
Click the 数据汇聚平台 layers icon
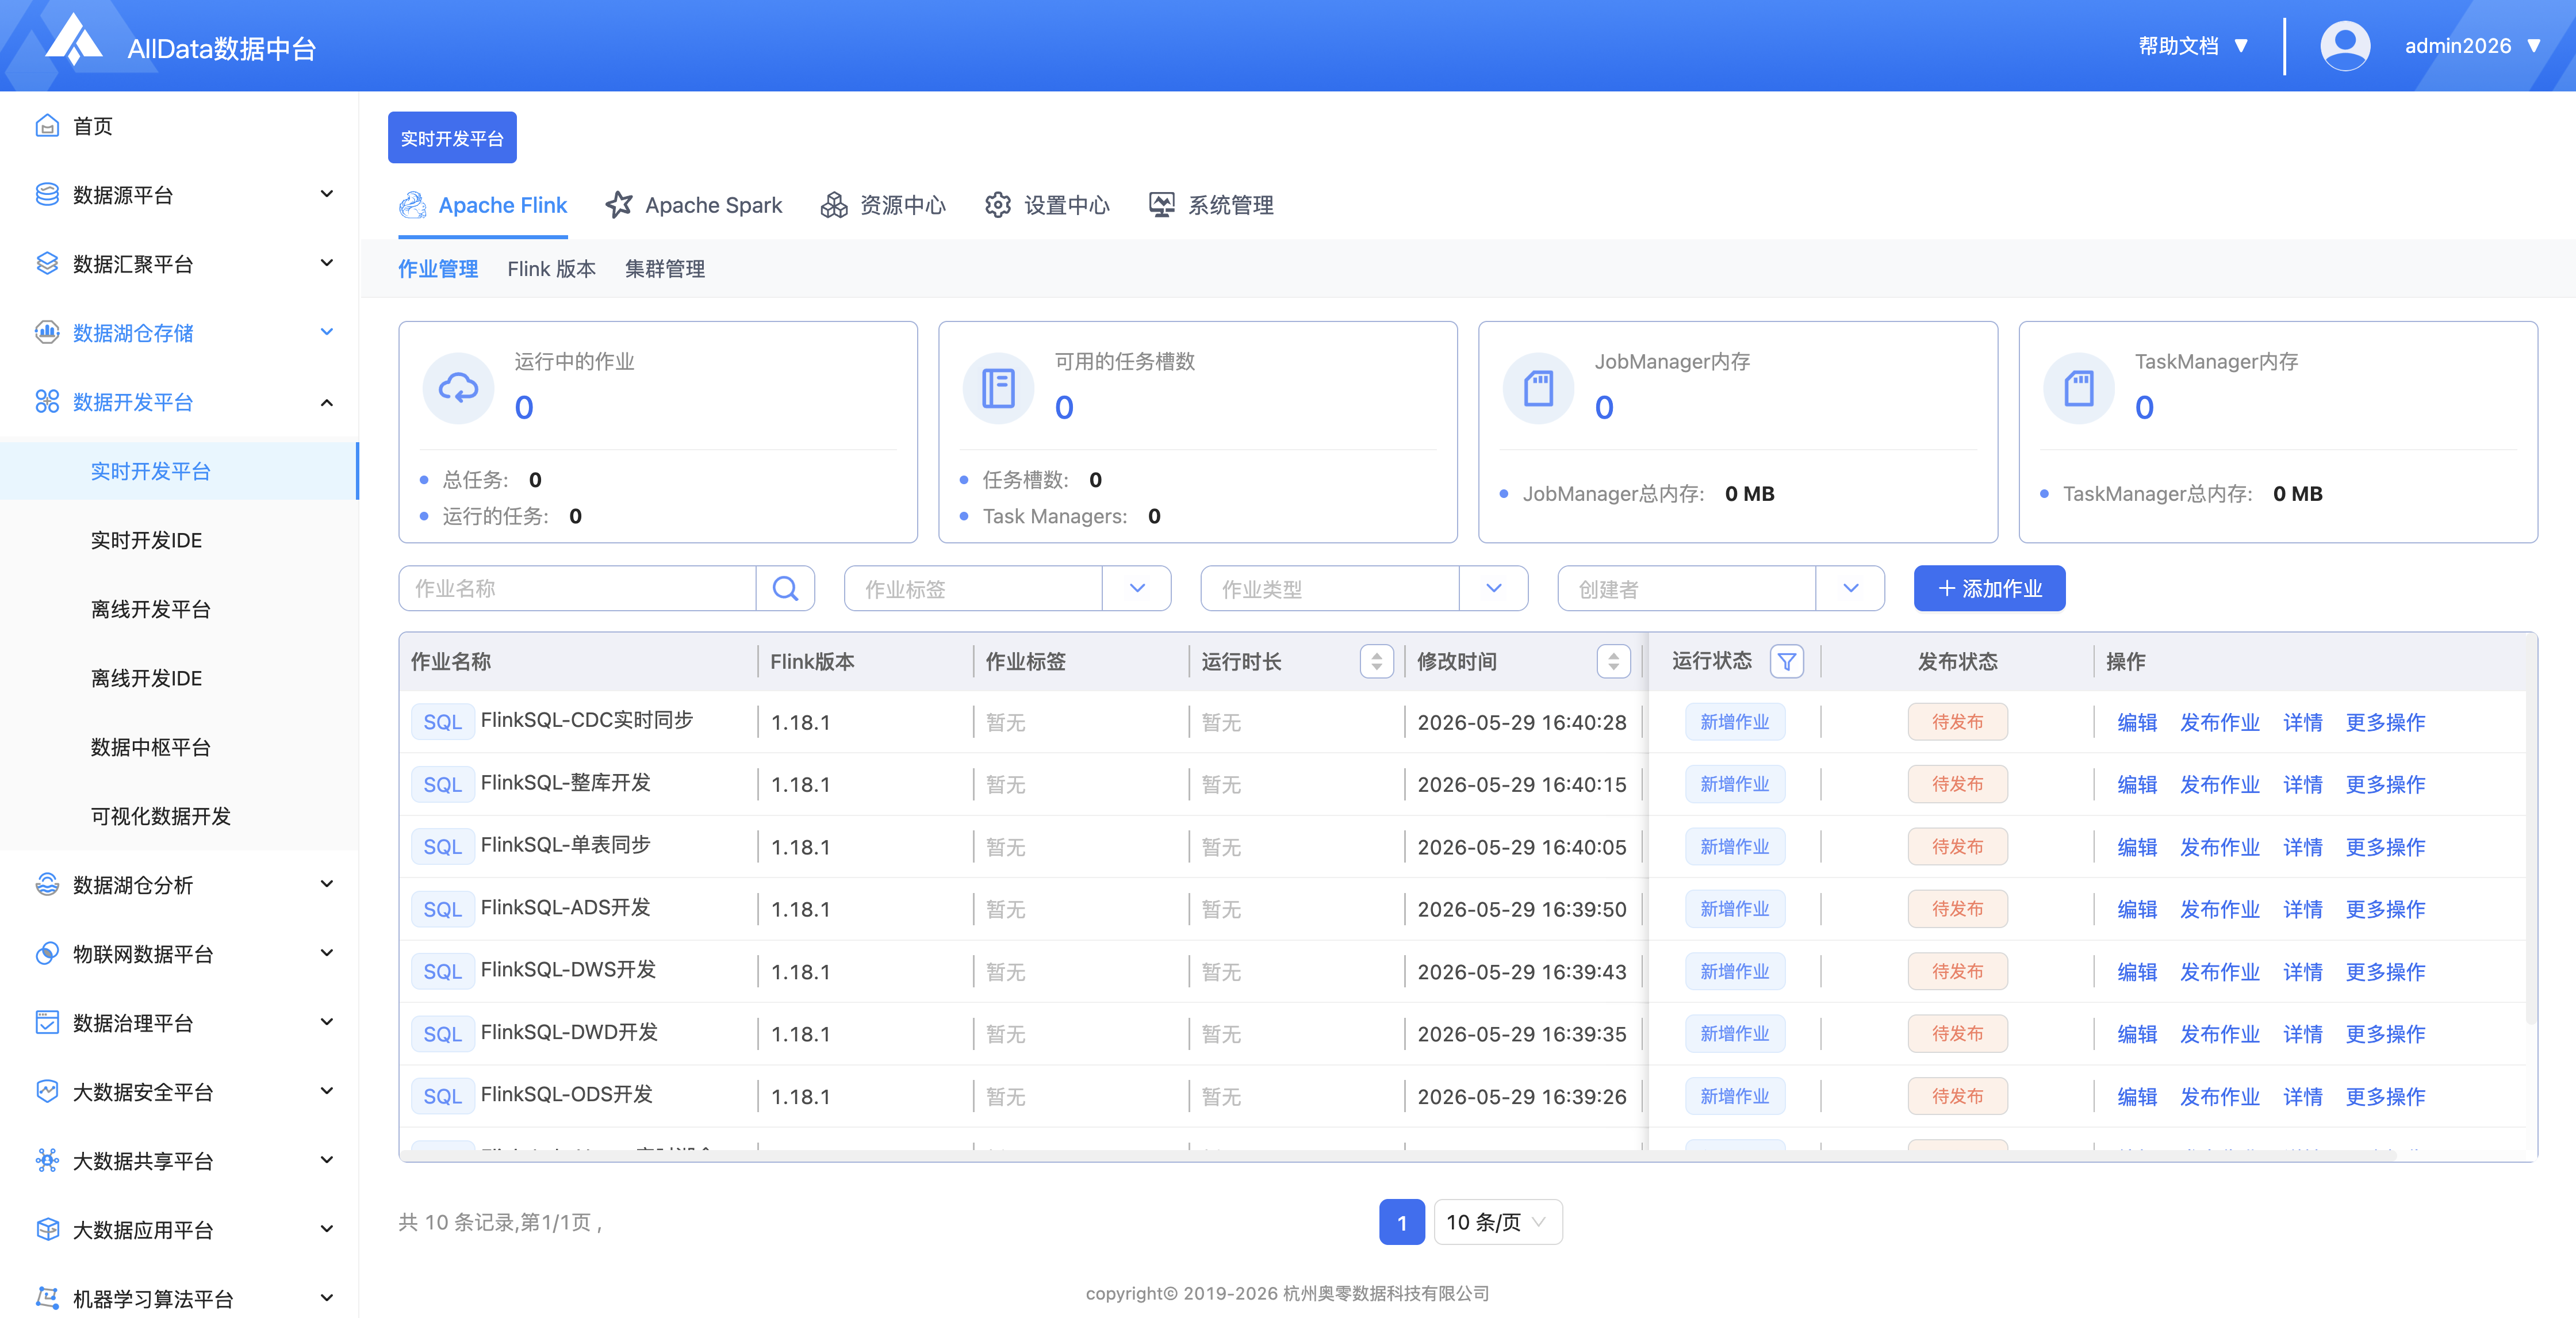[x=47, y=264]
